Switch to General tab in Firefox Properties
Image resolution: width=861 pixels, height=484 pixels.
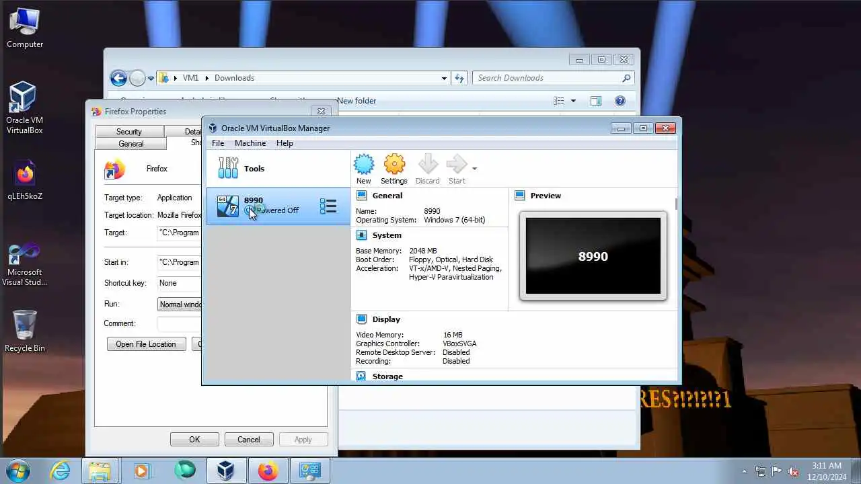click(x=131, y=144)
